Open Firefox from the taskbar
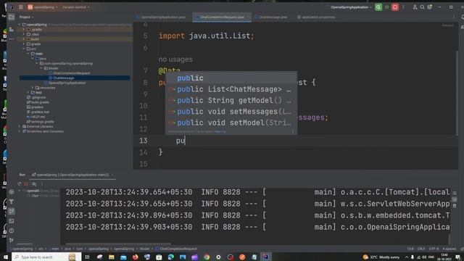Image resolution: width=464 pixels, height=261 pixels. (136, 257)
